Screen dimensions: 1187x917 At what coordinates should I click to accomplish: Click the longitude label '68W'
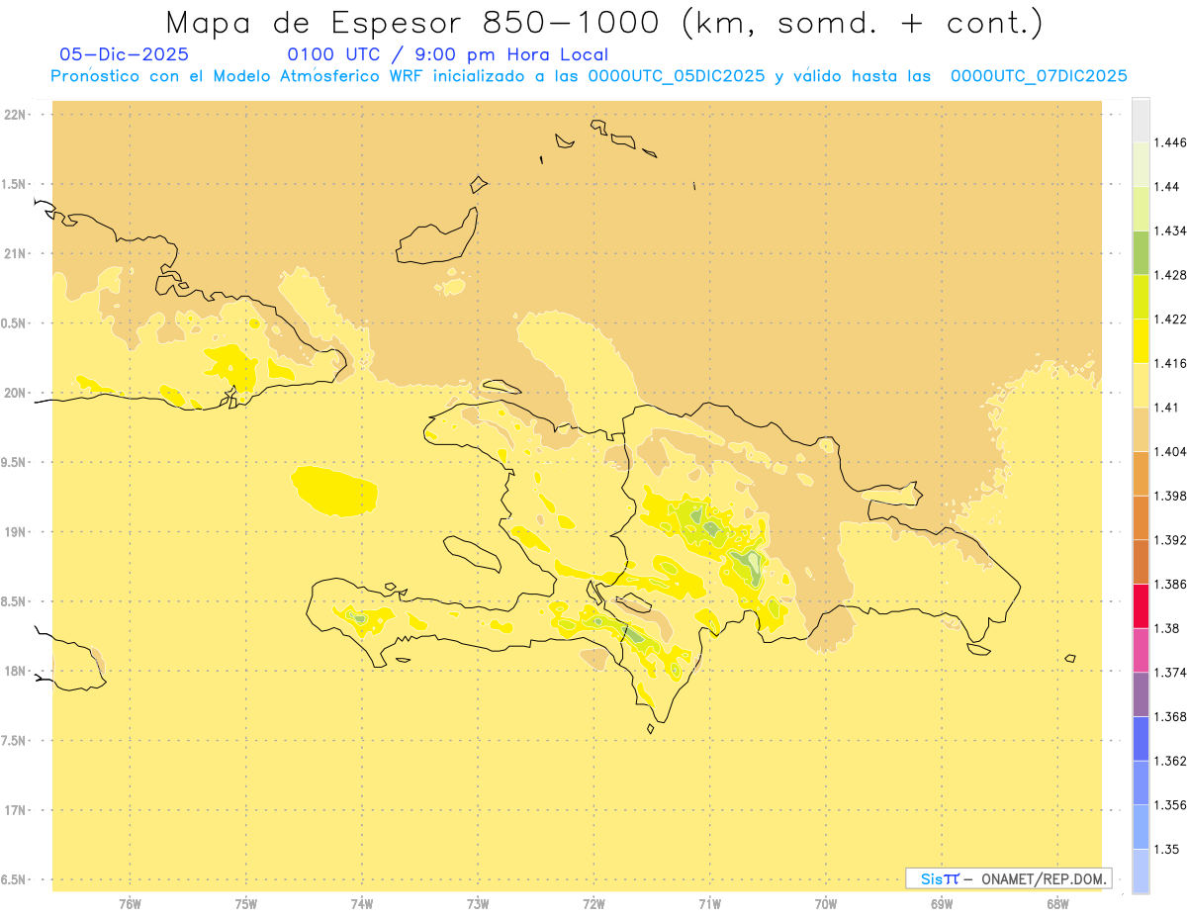click(x=1057, y=904)
